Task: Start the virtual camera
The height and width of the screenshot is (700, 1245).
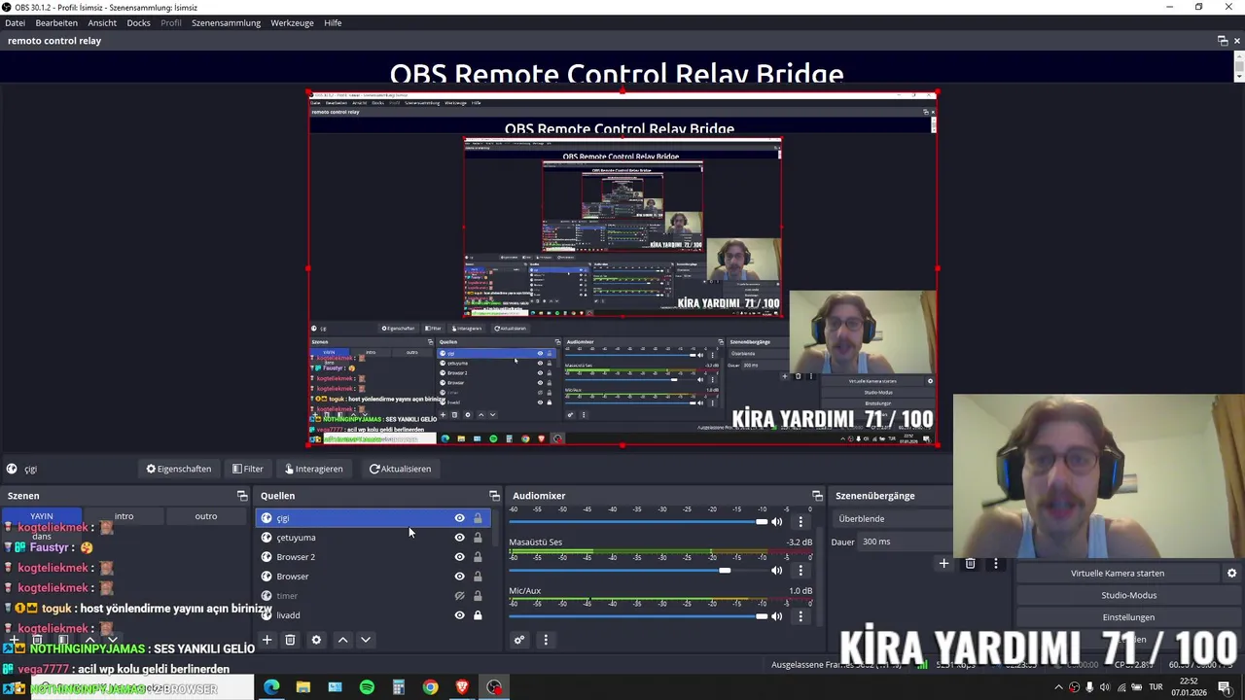Action: 1117,574
